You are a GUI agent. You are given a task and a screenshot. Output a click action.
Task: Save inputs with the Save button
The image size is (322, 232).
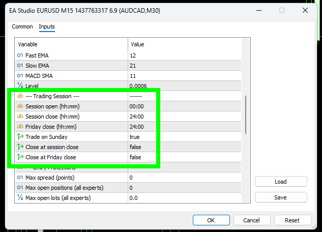coord(281,197)
